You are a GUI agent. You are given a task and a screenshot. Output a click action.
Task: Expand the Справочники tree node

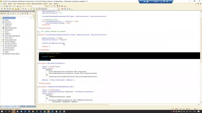pyautogui.click(x=1, y=24)
